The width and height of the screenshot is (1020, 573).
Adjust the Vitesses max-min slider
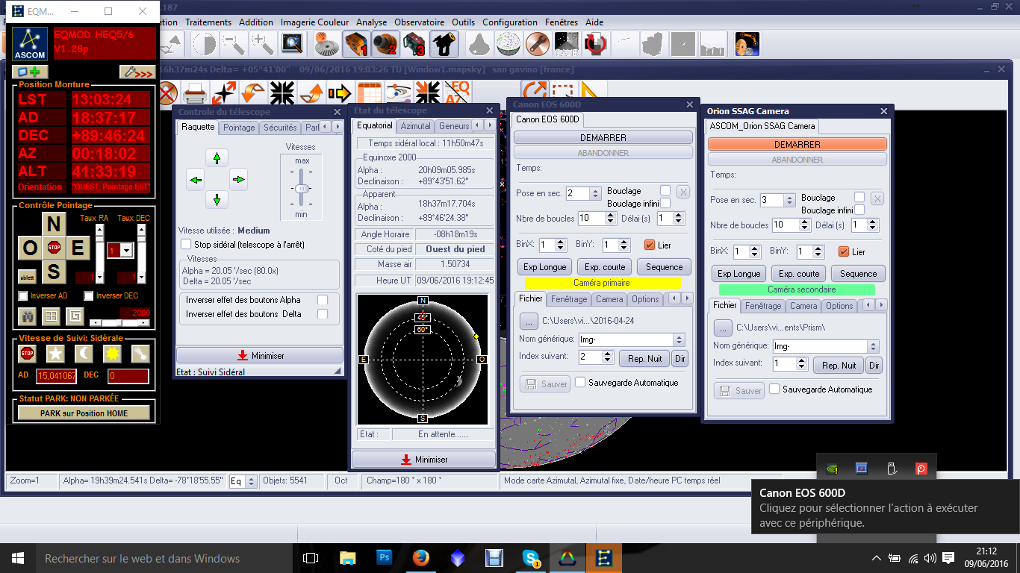click(x=301, y=189)
